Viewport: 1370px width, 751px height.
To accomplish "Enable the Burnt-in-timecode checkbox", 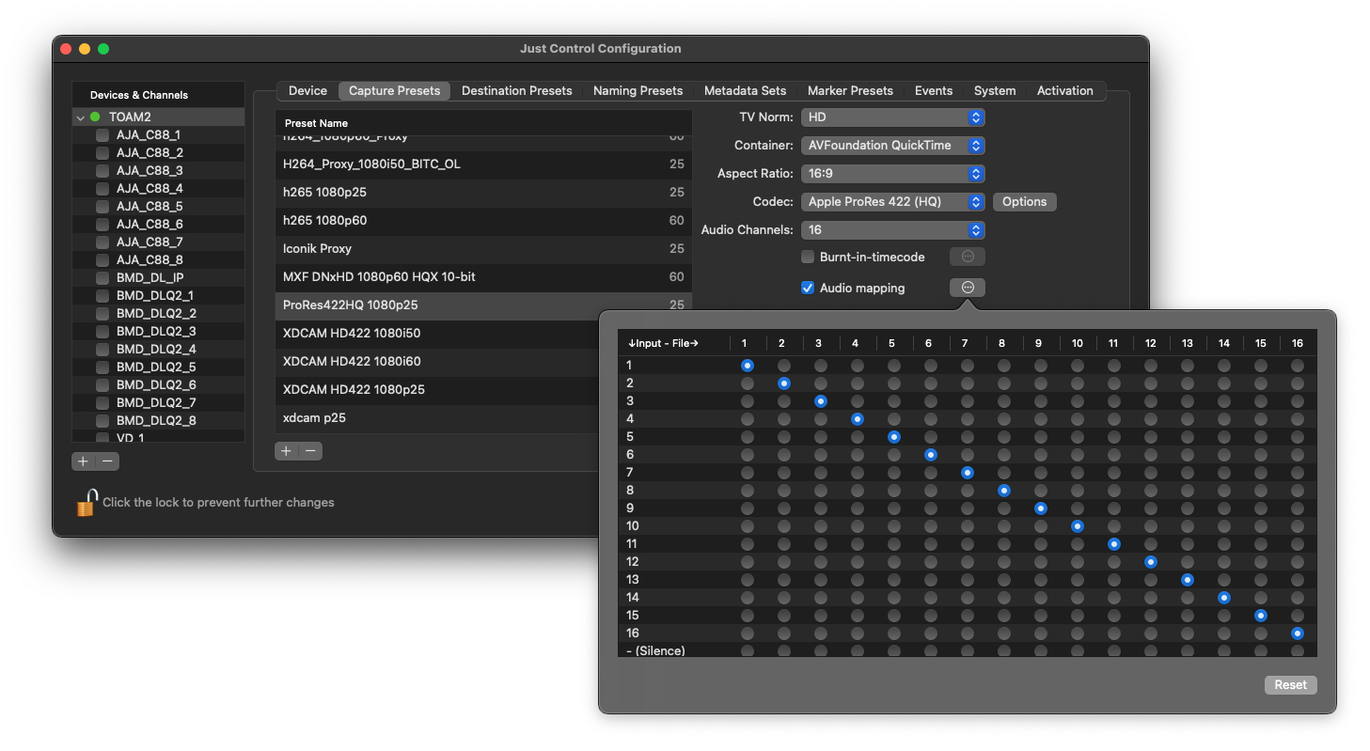I will (807, 257).
